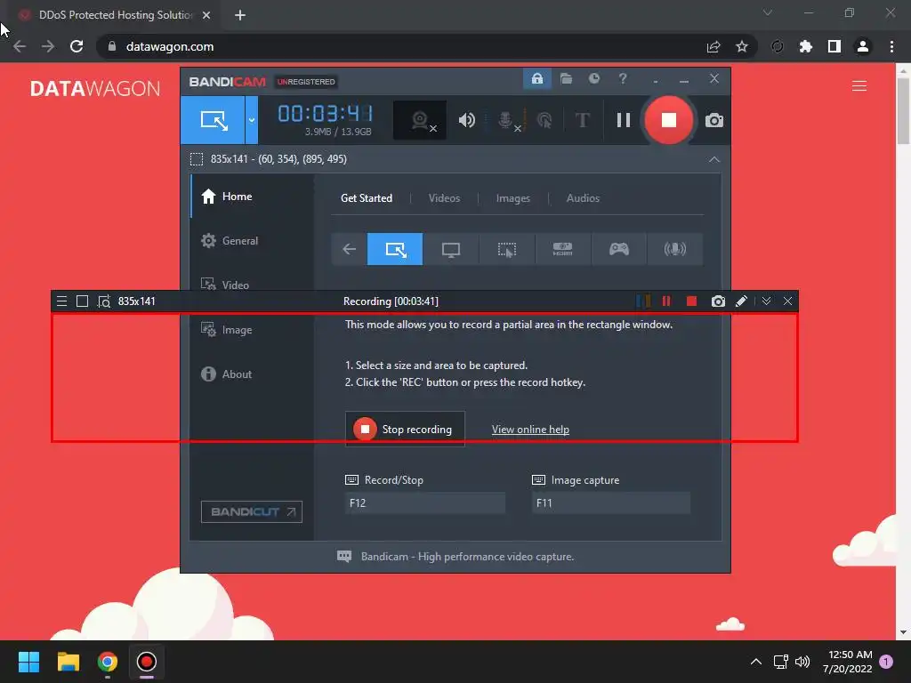The height and width of the screenshot is (683, 911).
Task: Take a screenshot with Bandicam camera icon
Action: [x=714, y=120]
